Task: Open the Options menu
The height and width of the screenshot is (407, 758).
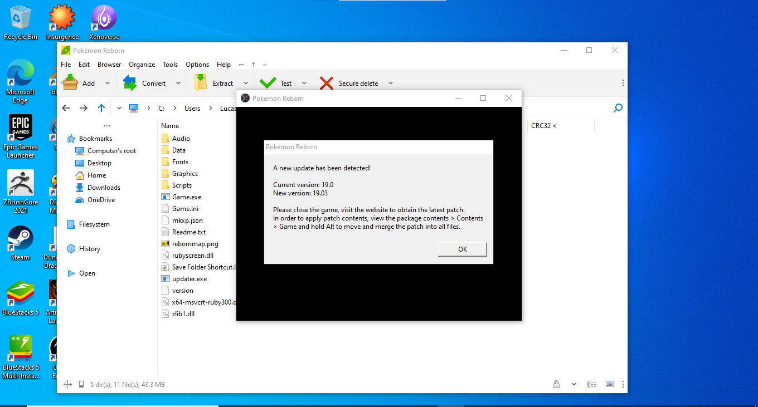Action: (x=197, y=65)
